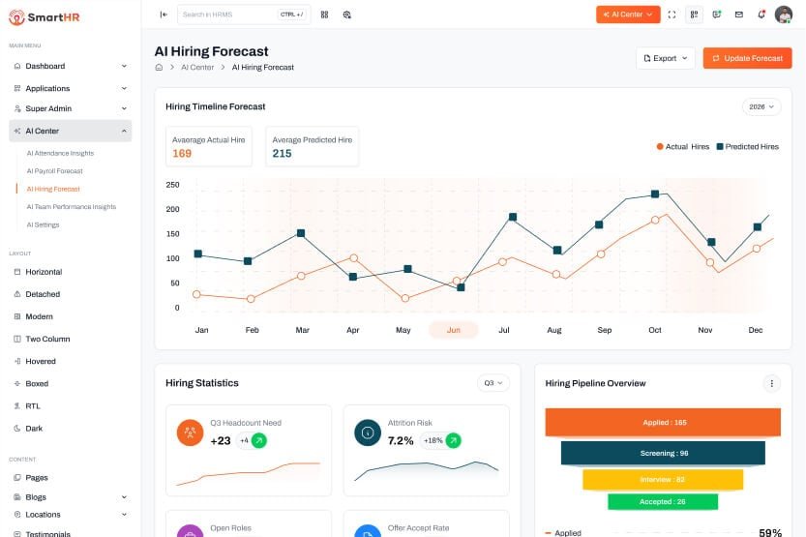Screen dimensions: 806x537
Task: Click the Modern layout icon
Action: (x=17, y=316)
